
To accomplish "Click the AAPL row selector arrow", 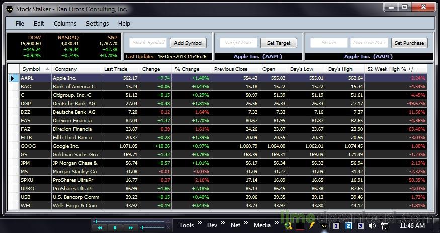I will pyautogui.click(x=13, y=78).
